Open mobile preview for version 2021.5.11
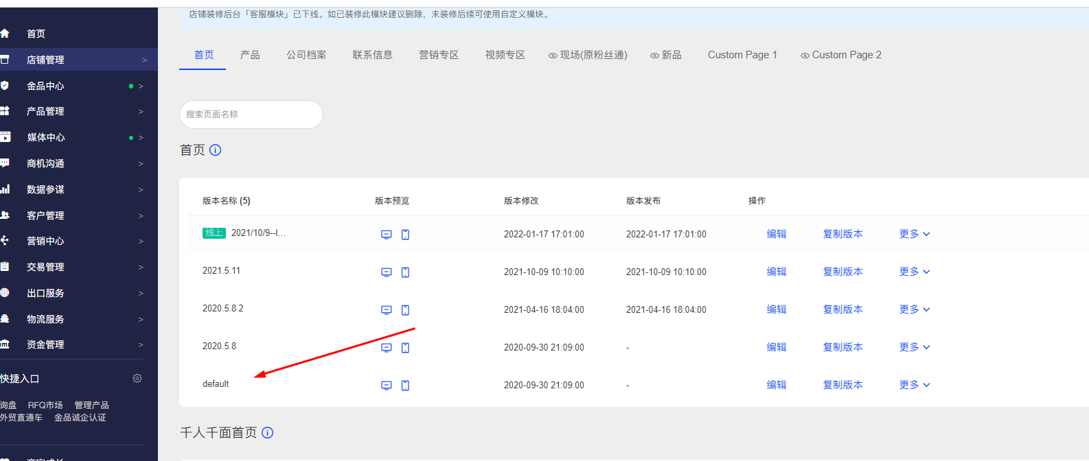Viewport: 1089px width, 461px height. pos(405,272)
